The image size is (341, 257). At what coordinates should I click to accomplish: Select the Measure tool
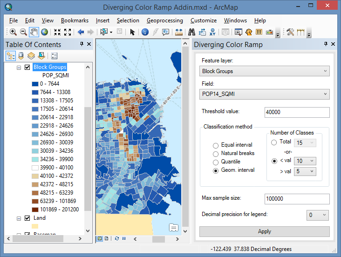click(x=178, y=32)
